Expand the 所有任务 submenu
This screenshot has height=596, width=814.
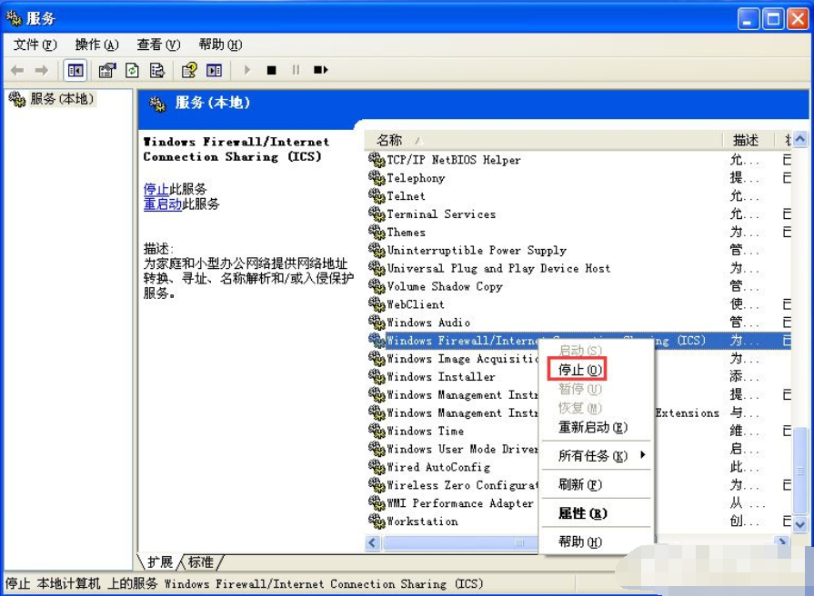[x=592, y=455]
